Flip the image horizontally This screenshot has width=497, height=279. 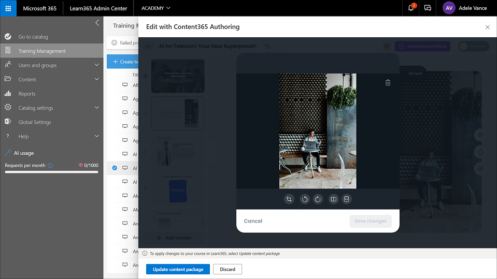pyautogui.click(x=334, y=199)
